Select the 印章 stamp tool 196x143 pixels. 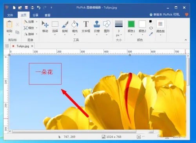pyautogui.click(x=97, y=26)
